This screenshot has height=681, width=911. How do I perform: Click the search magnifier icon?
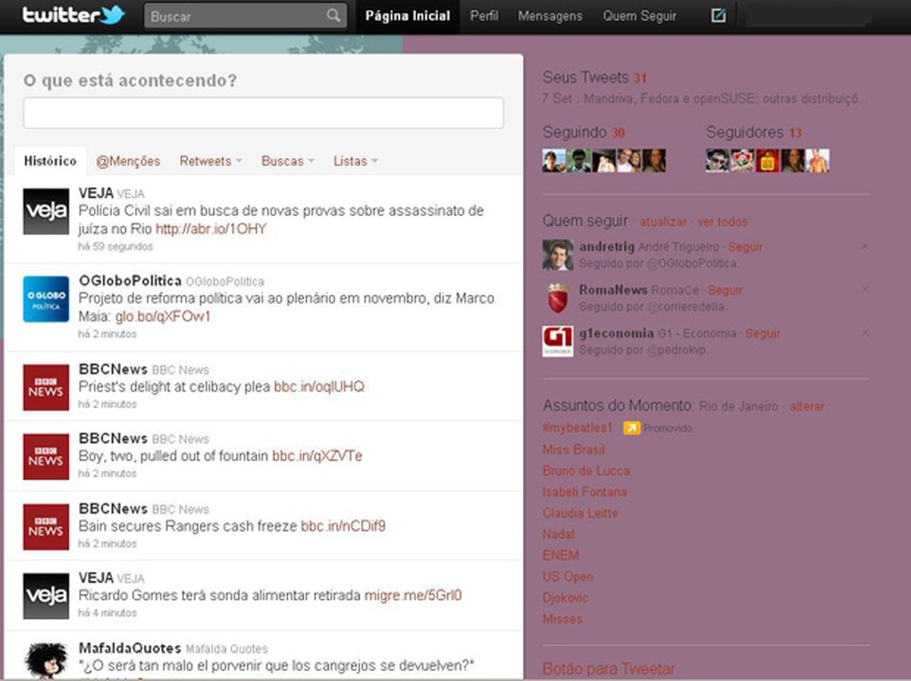pyautogui.click(x=333, y=15)
